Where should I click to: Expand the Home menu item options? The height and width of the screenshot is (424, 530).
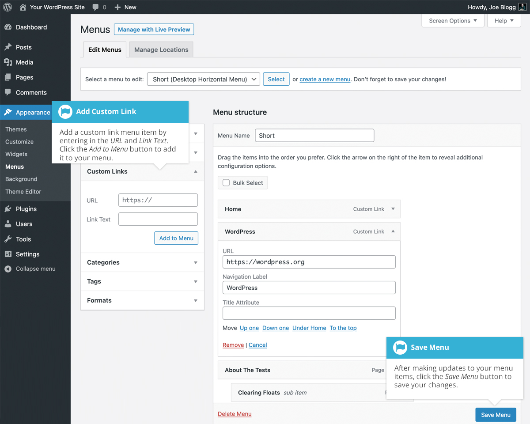click(x=393, y=209)
